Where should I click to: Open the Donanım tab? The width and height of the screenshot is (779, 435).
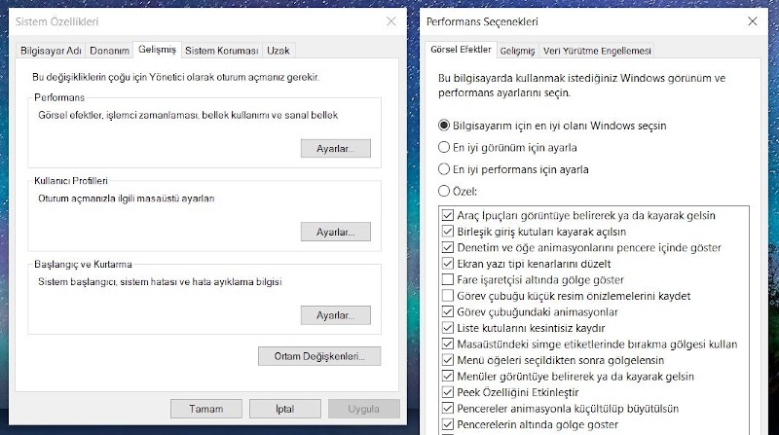(109, 51)
